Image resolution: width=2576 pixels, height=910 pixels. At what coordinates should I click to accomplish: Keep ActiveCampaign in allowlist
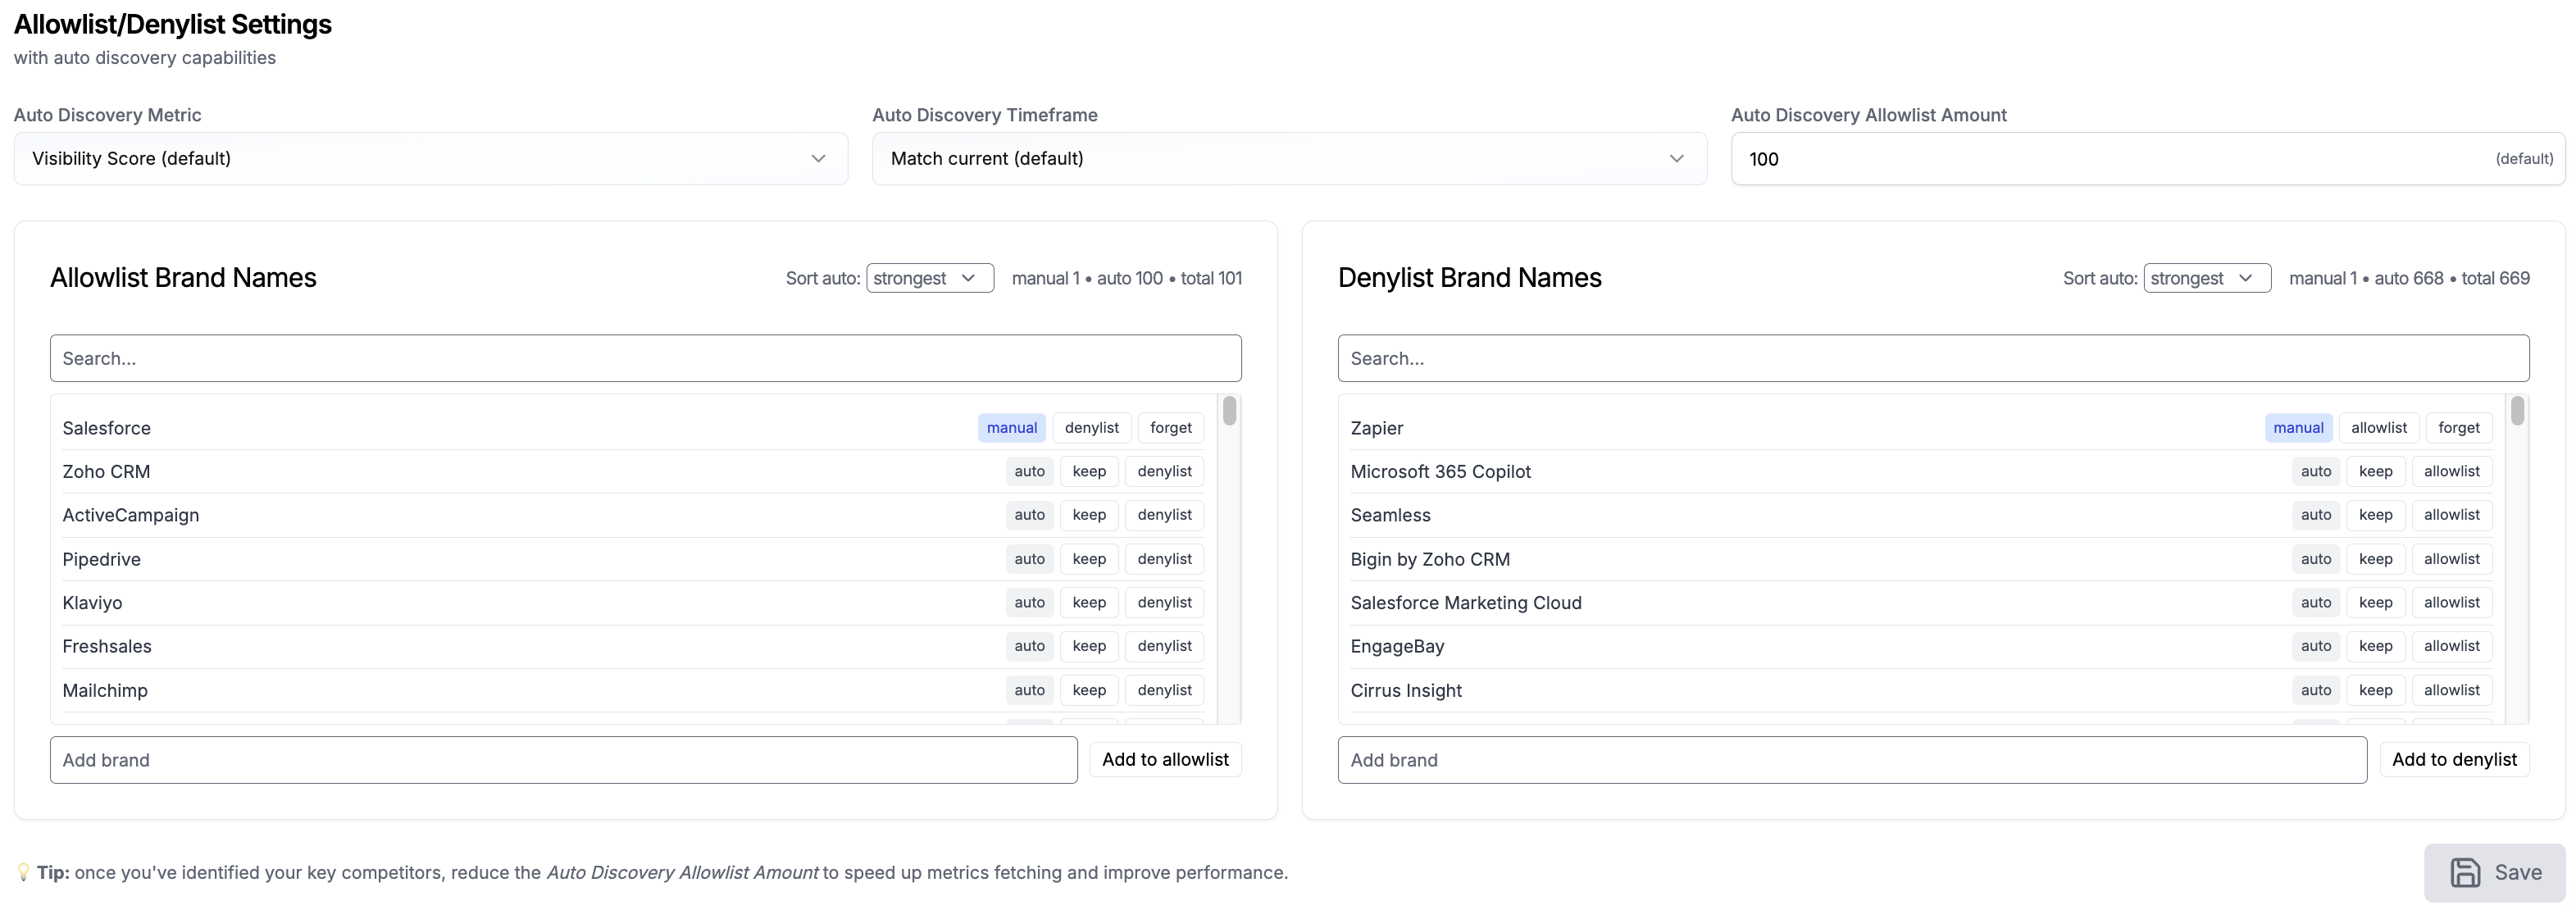1089,515
